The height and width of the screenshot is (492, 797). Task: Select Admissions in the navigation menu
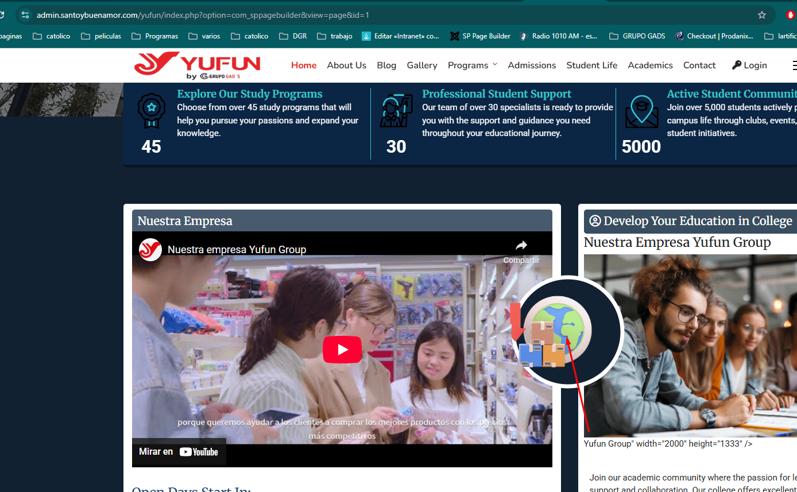532,65
